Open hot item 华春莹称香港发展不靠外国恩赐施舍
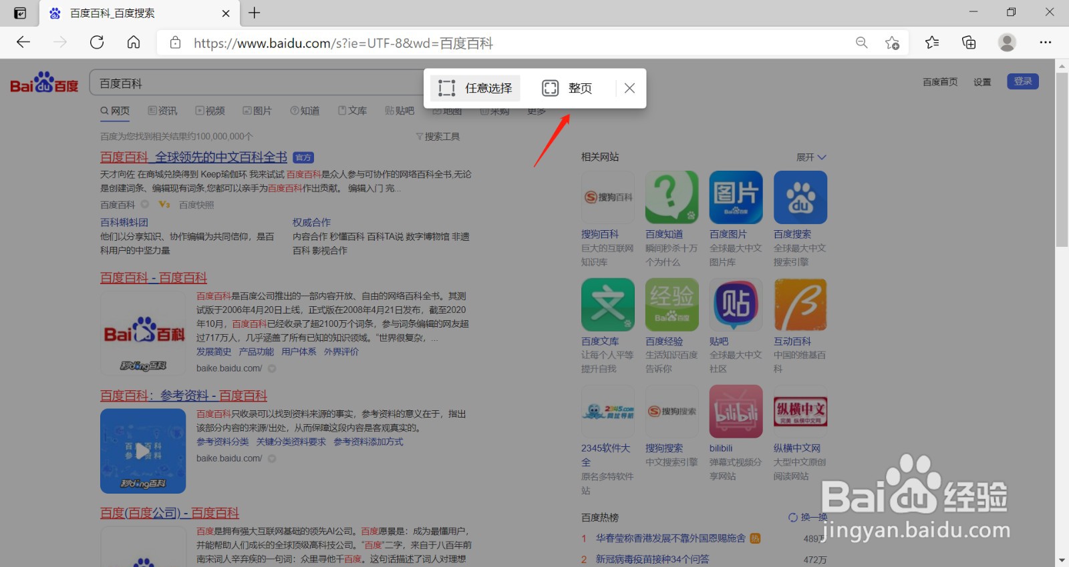The height and width of the screenshot is (567, 1069). 671,538
